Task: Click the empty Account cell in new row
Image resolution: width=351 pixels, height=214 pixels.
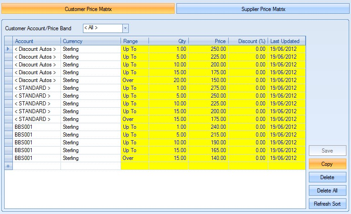Action: (37, 166)
